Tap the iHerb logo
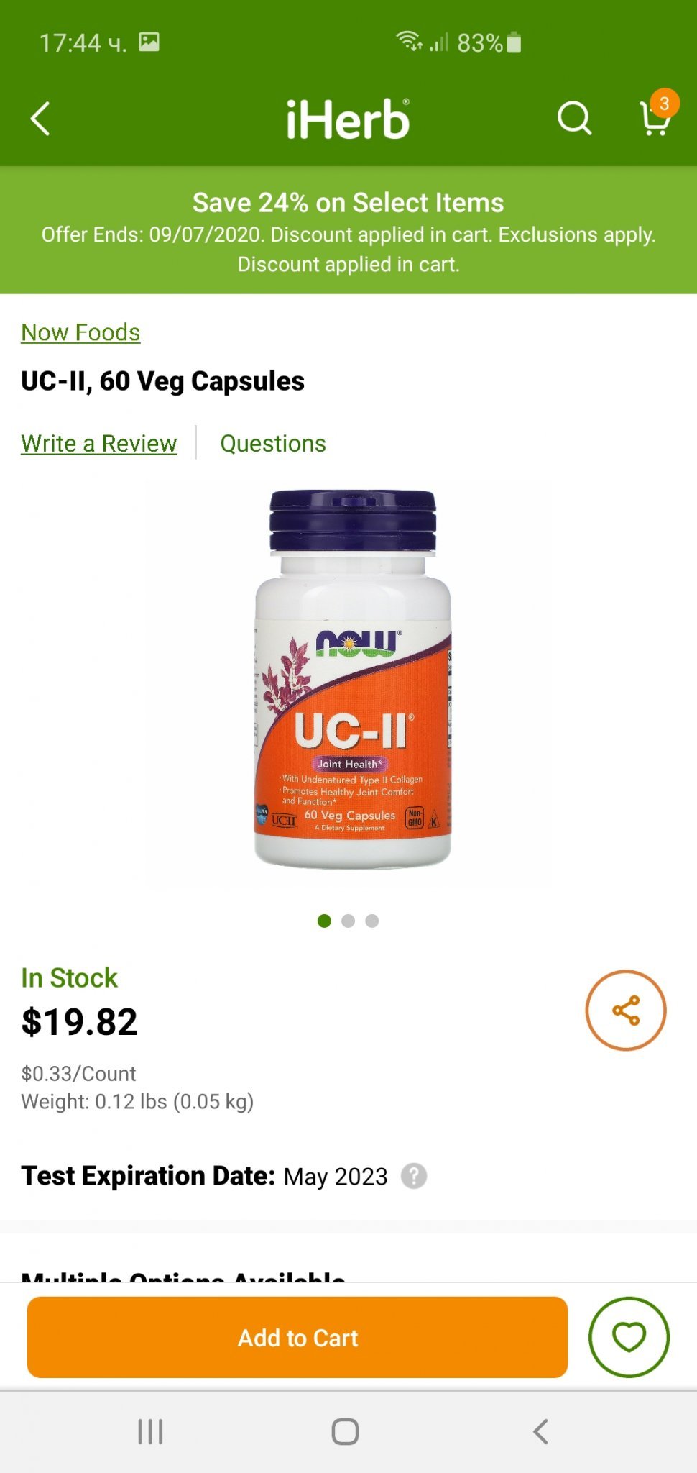The width and height of the screenshot is (697, 1473). tap(348, 119)
